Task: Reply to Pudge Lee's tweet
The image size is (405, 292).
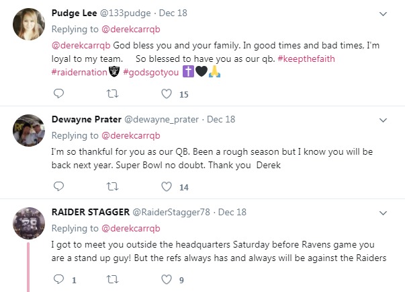Action: (x=58, y=94)
